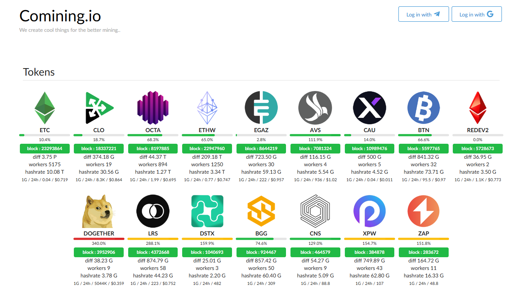
Task: Open the XPW token logo
Action: (369, 211)
